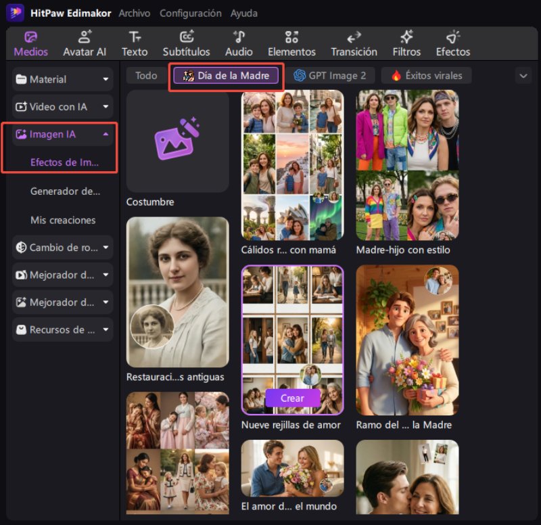Select the son kissing mother thumbnail

pyautogui.click(x=408, y=477)
